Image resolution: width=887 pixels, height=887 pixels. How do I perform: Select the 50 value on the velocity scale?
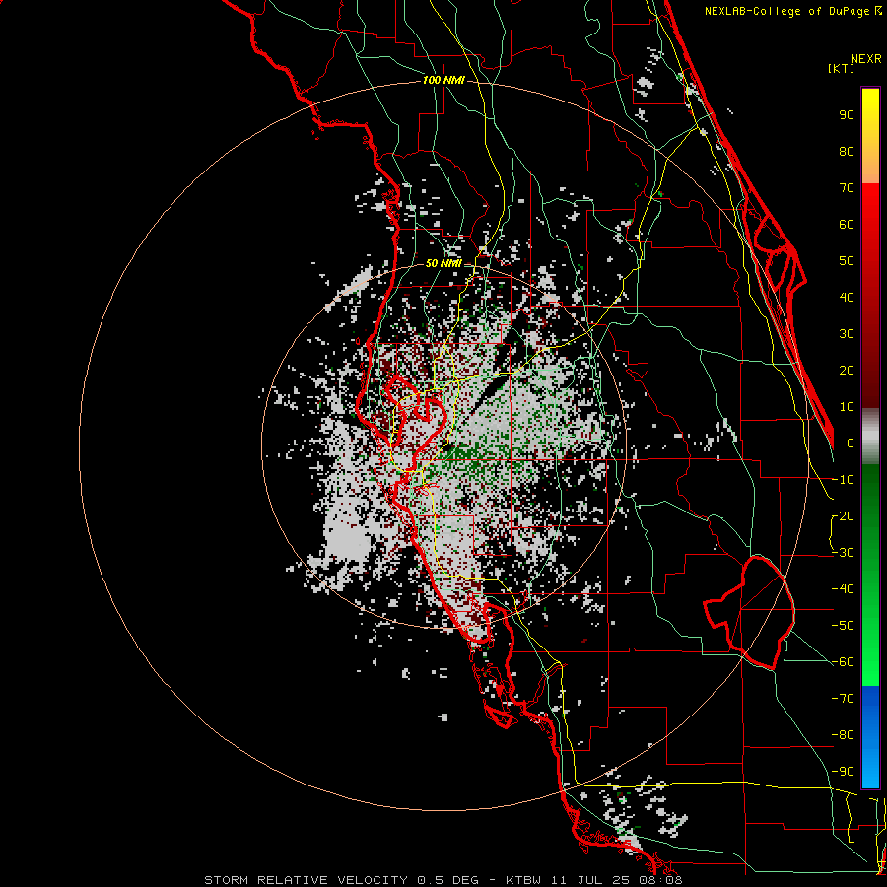[x=847, y=261]
